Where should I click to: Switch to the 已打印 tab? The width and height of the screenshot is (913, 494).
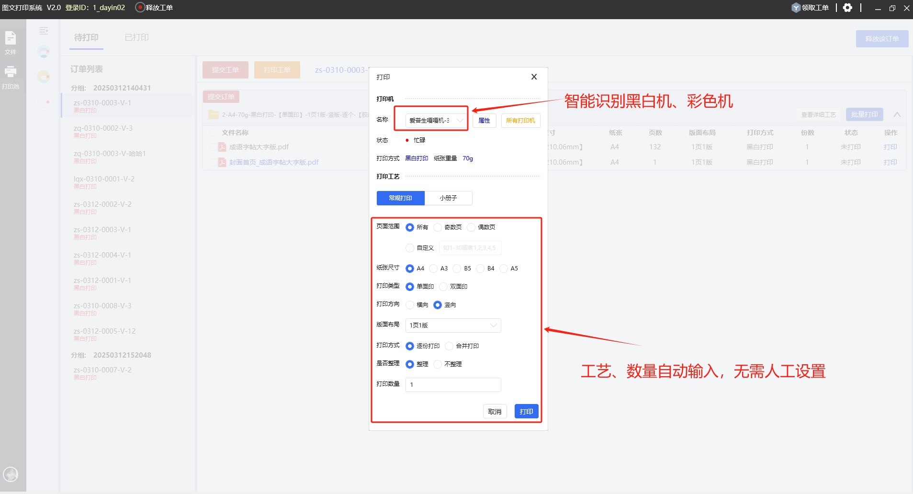tap(136, 37)
